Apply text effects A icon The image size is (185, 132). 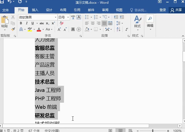(x=21, y=29)
